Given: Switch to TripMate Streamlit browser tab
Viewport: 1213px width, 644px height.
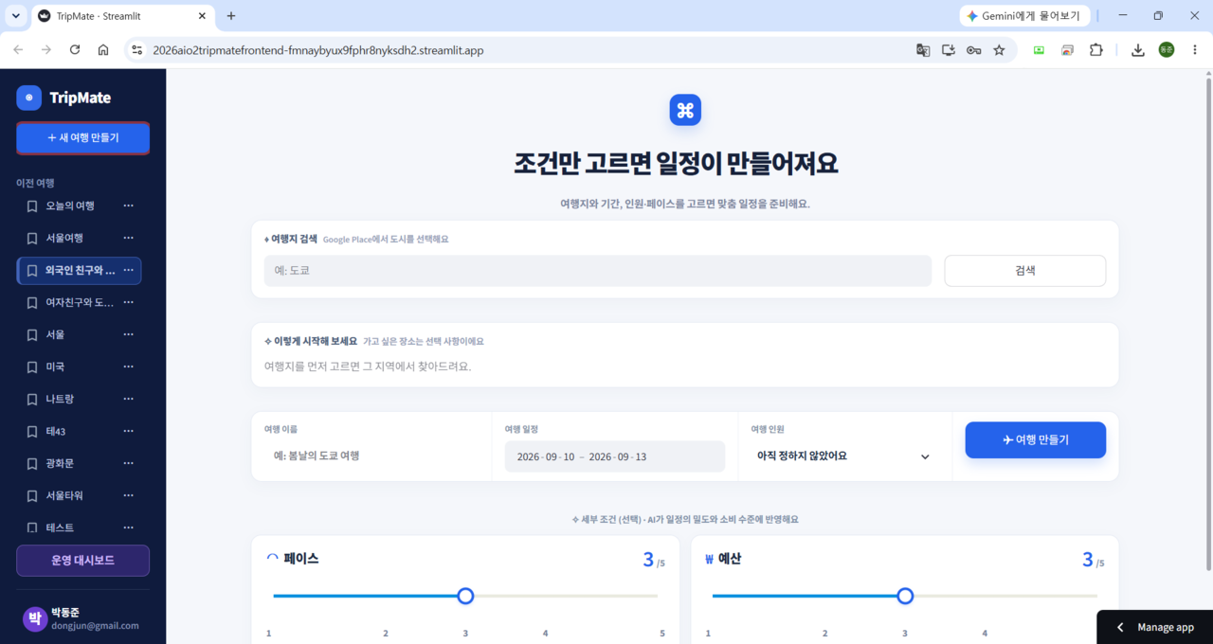Looking at the screenshot, I should (x=123, y=17).
